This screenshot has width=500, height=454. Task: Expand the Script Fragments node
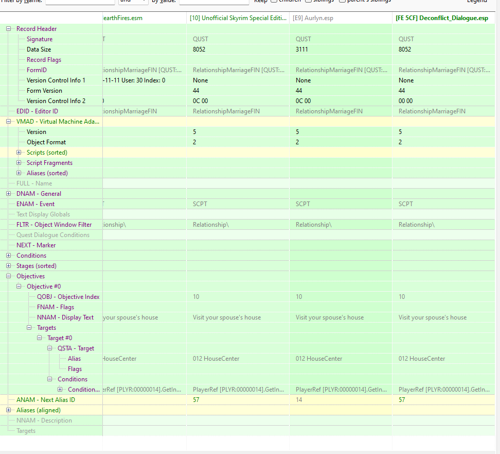pos(19,163)
